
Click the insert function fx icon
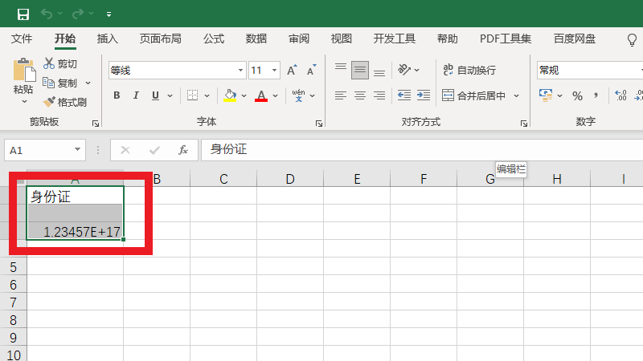pyautogui.click(x=183, y=150)
